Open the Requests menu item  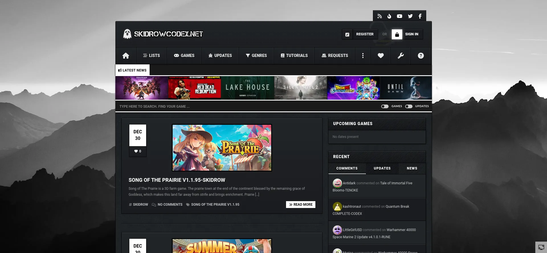coord(335,56)
